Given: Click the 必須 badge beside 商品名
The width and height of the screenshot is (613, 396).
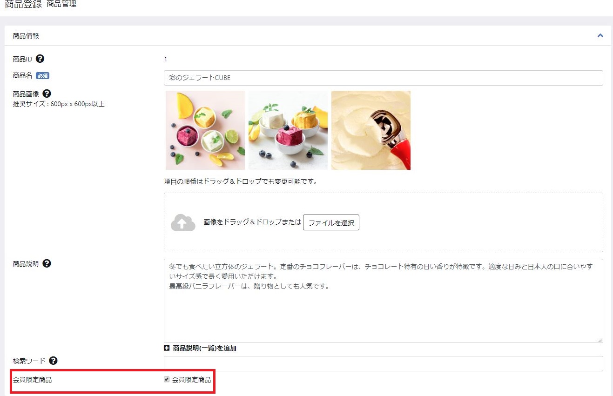Looking at the screenshot, I should (42, 76).
